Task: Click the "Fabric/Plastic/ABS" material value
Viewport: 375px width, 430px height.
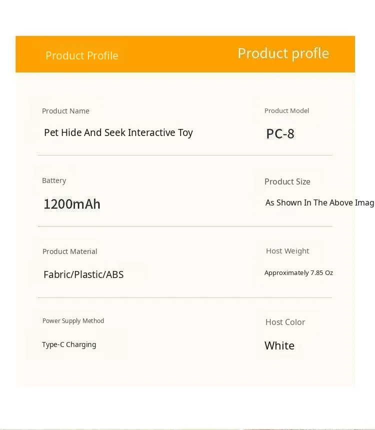Action: [x=83, y=274]
